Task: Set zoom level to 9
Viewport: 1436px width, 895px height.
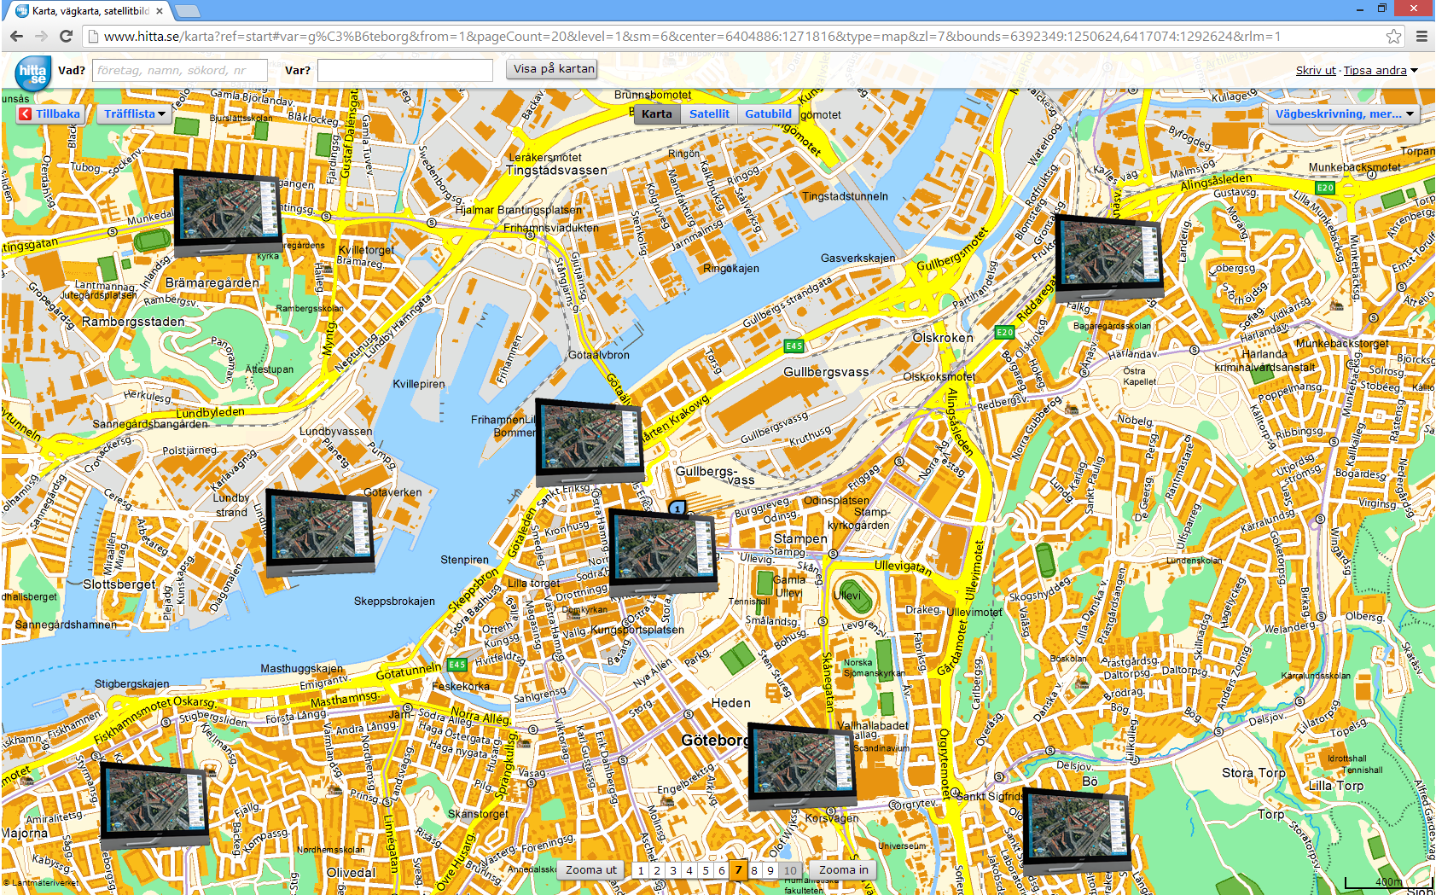Action: tap(770, 871)
